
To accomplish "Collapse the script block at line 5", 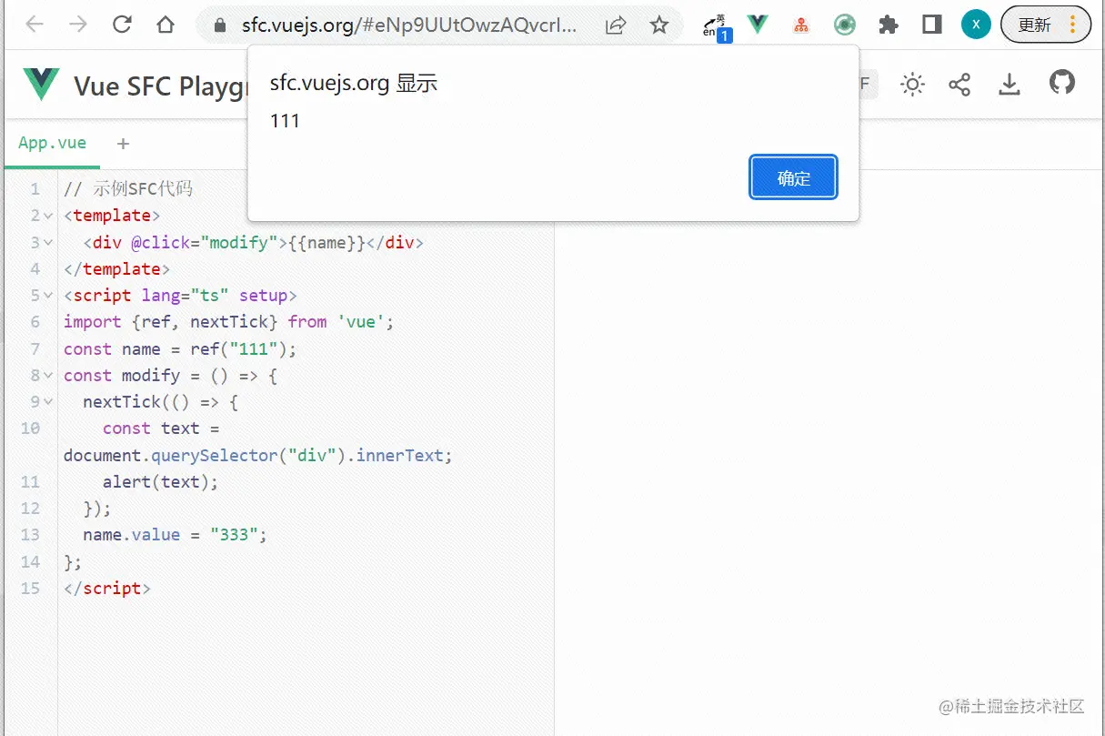I will tap(47, 297).
